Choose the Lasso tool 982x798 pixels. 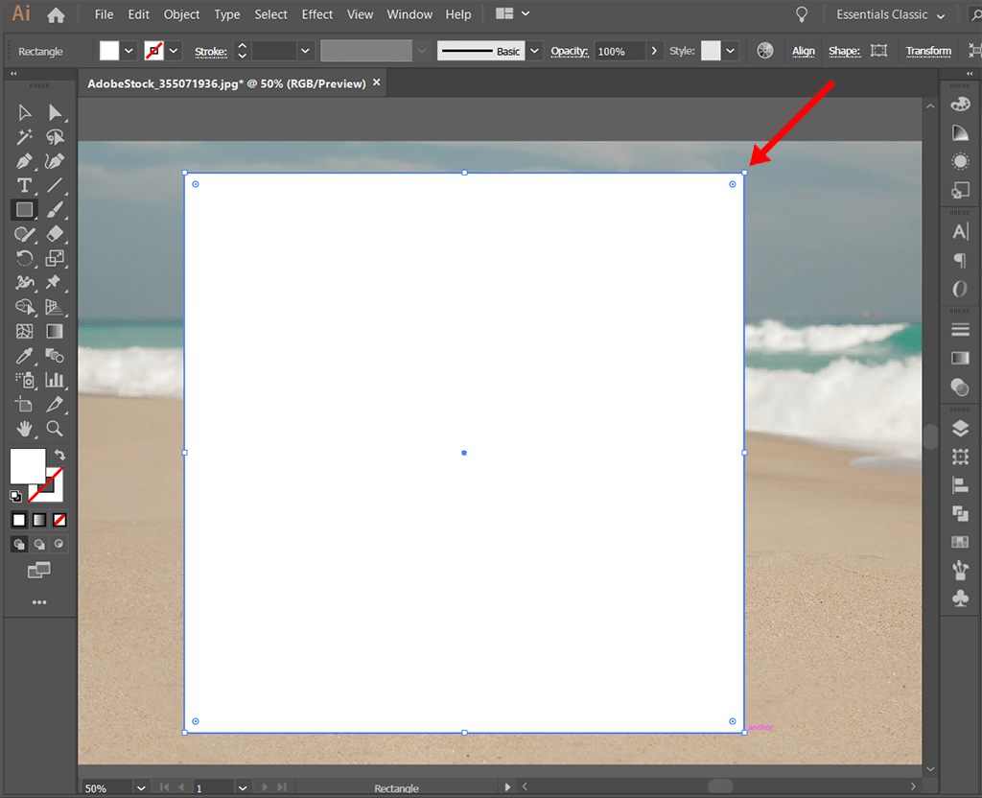click(x=55, y=136)
